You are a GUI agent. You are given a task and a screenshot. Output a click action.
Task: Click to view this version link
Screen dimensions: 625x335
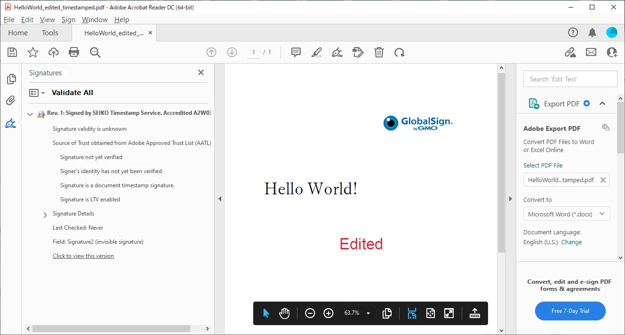tap(83, 256)
